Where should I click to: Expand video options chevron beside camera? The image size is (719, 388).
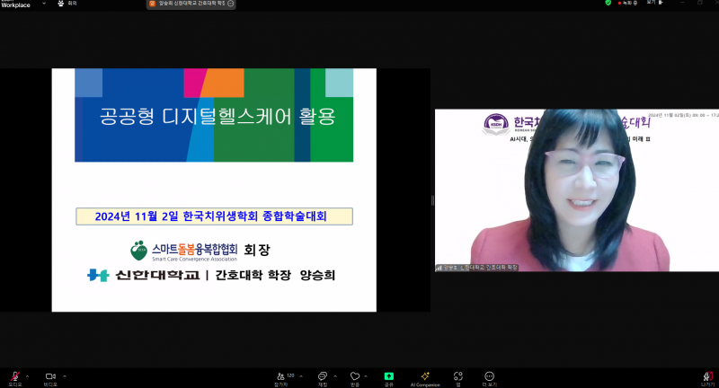[x=64, y=375]
